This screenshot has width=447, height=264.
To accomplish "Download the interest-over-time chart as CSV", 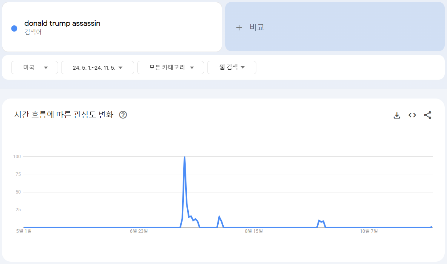I will pos(397,115).
